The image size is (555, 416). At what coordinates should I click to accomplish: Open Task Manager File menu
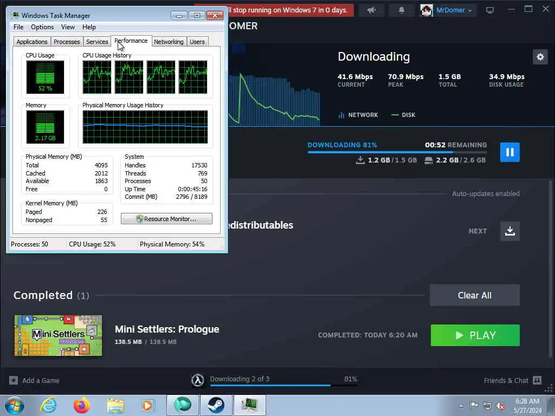18,27
